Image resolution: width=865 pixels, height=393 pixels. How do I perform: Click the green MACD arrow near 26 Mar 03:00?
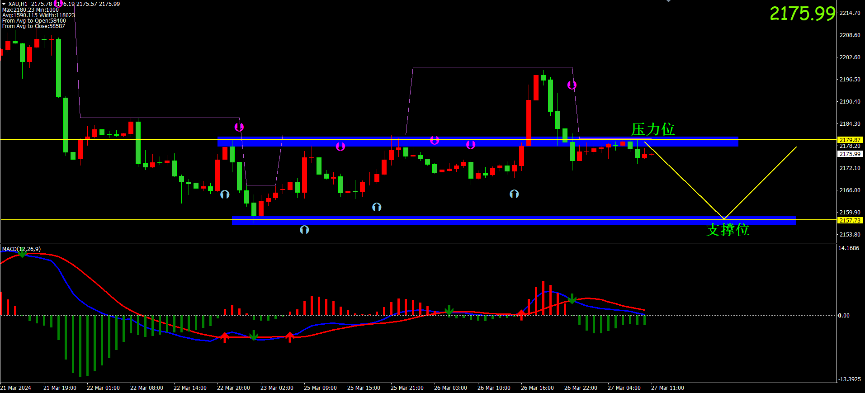[x=449, y=310]
